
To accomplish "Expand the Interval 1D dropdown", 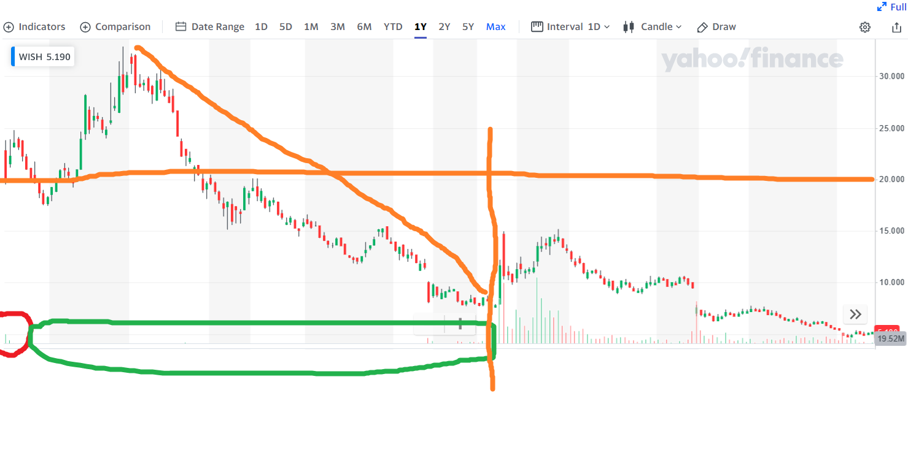I will 570,27.
